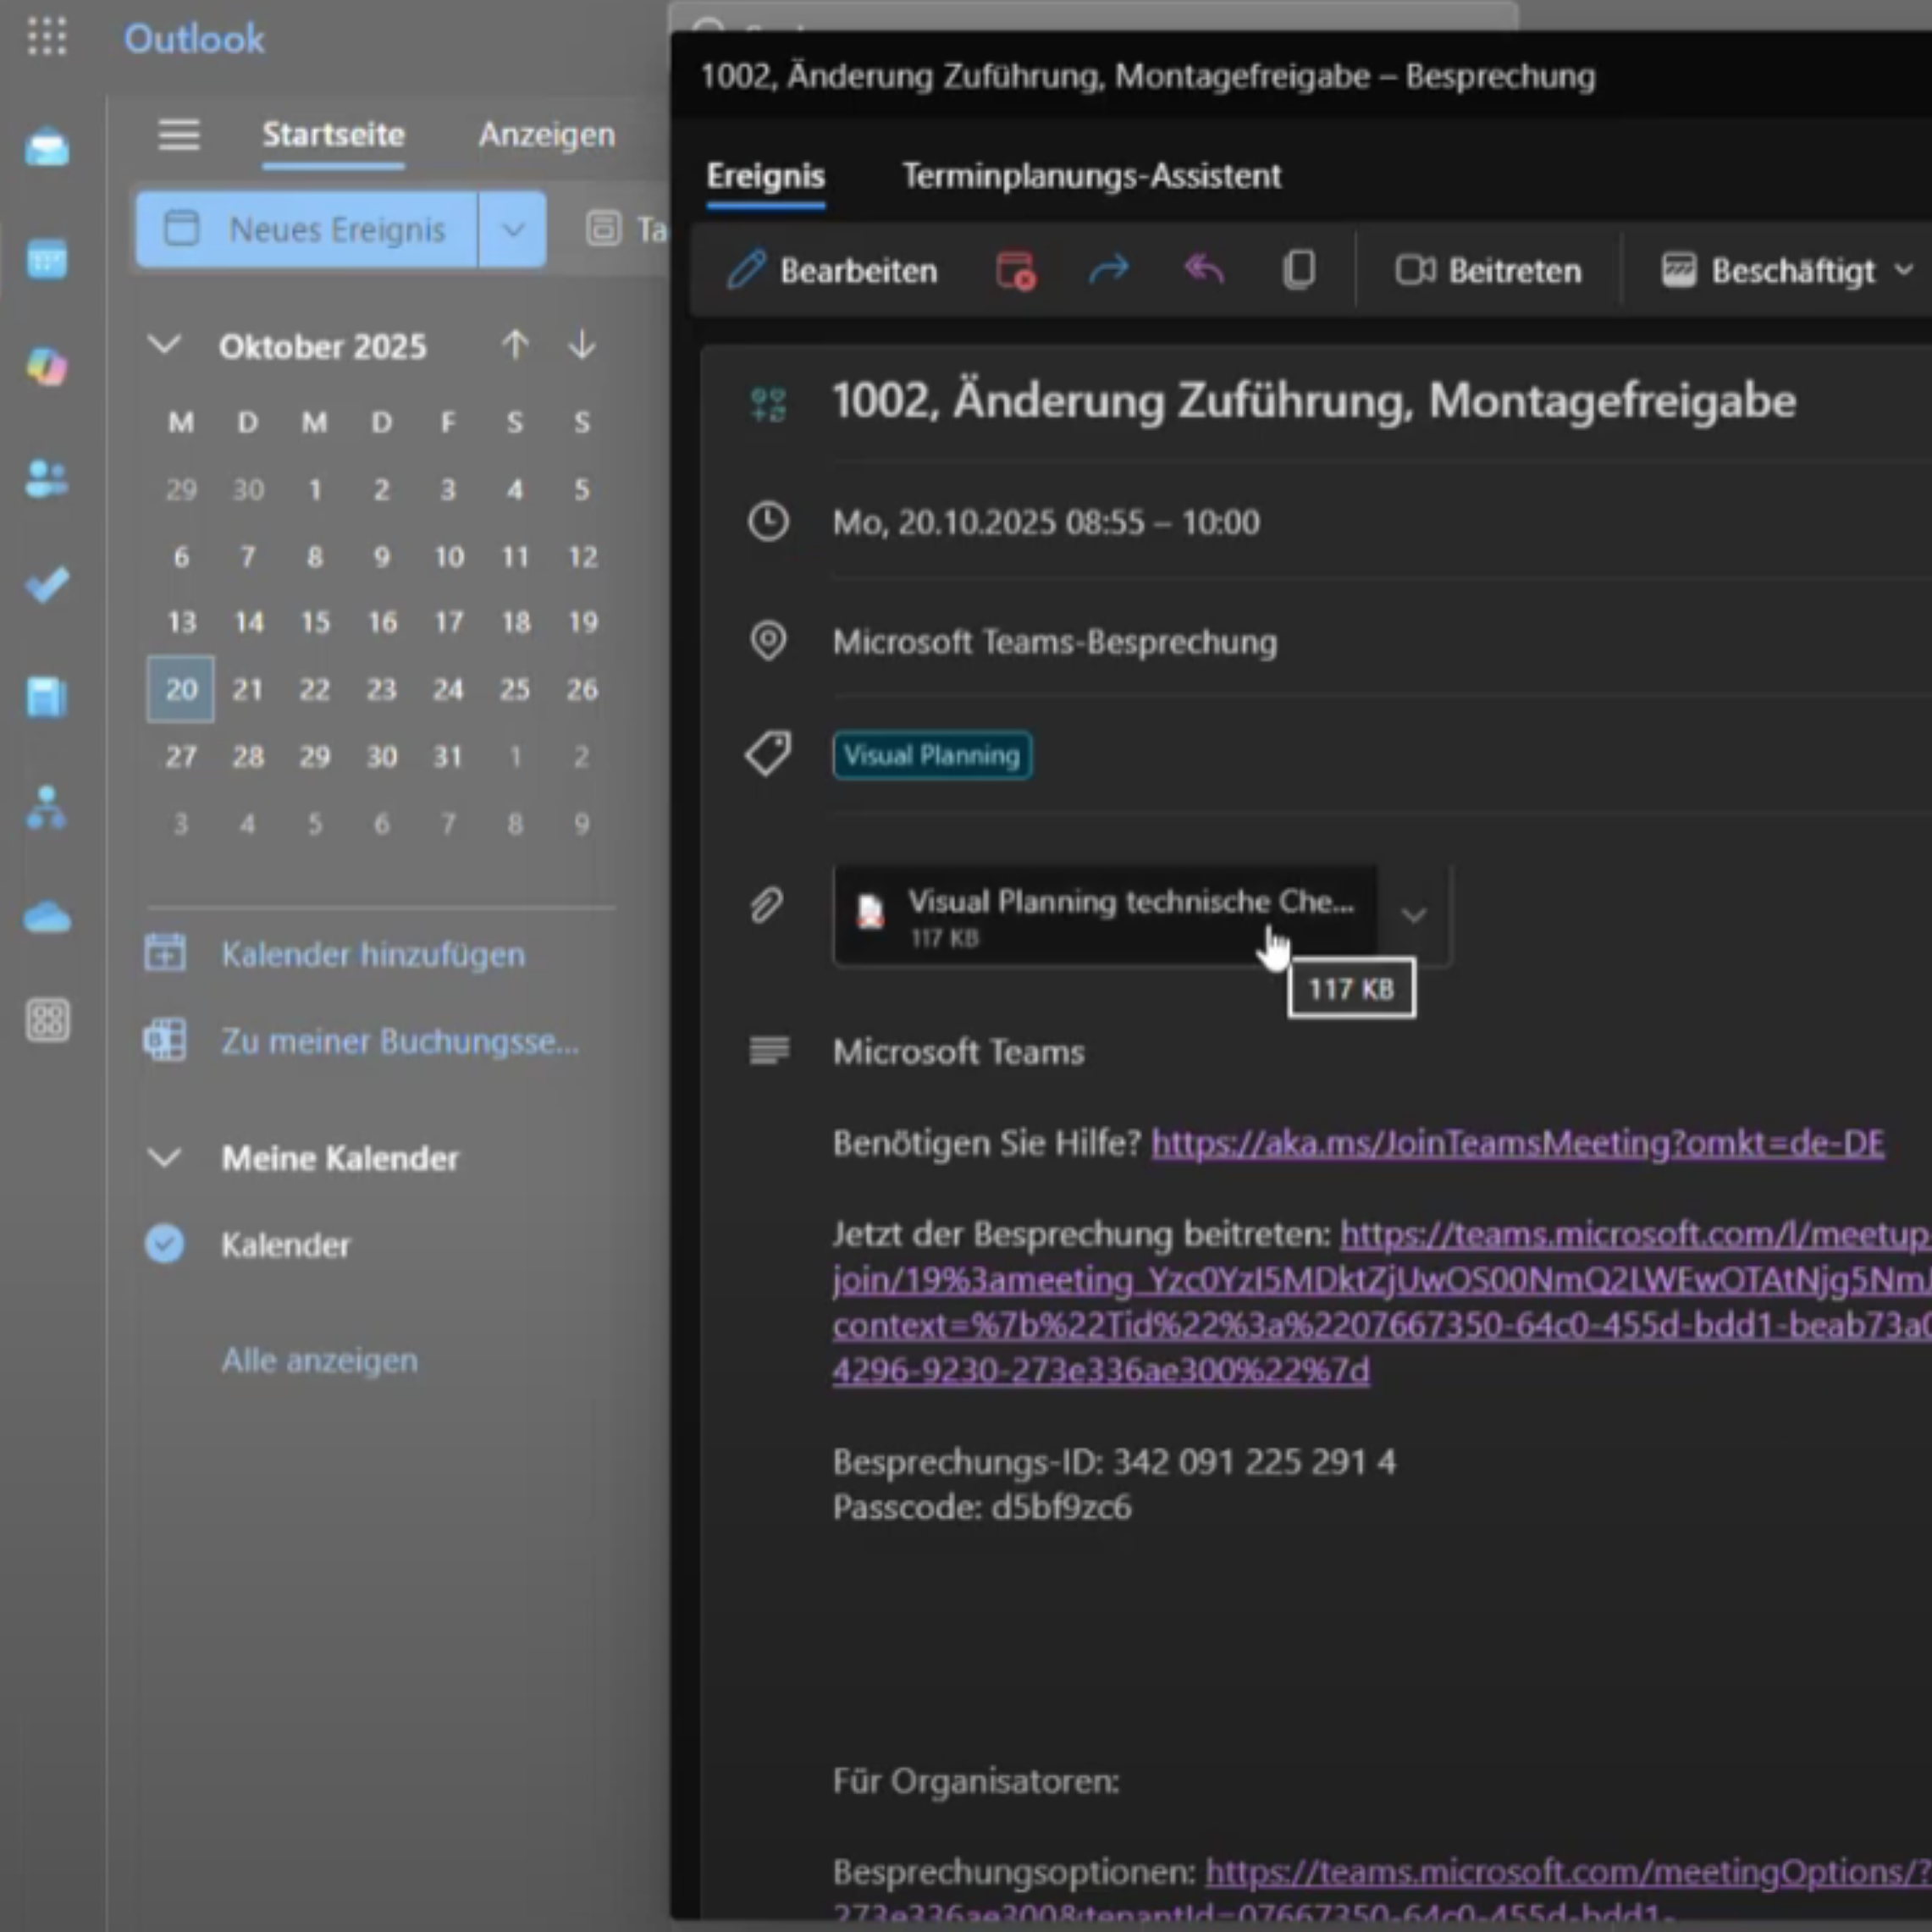Select the Ereignis tab
The image size is (1932, 1932).
pos(766,176)
